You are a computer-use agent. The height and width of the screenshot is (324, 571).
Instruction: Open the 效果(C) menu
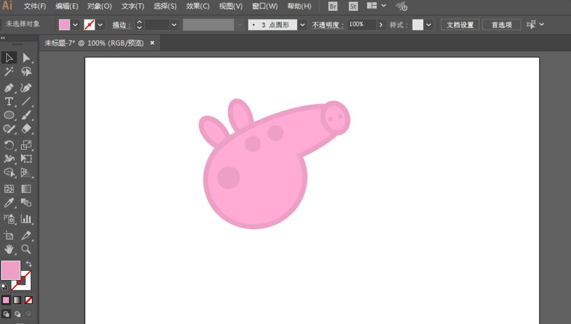198,6
